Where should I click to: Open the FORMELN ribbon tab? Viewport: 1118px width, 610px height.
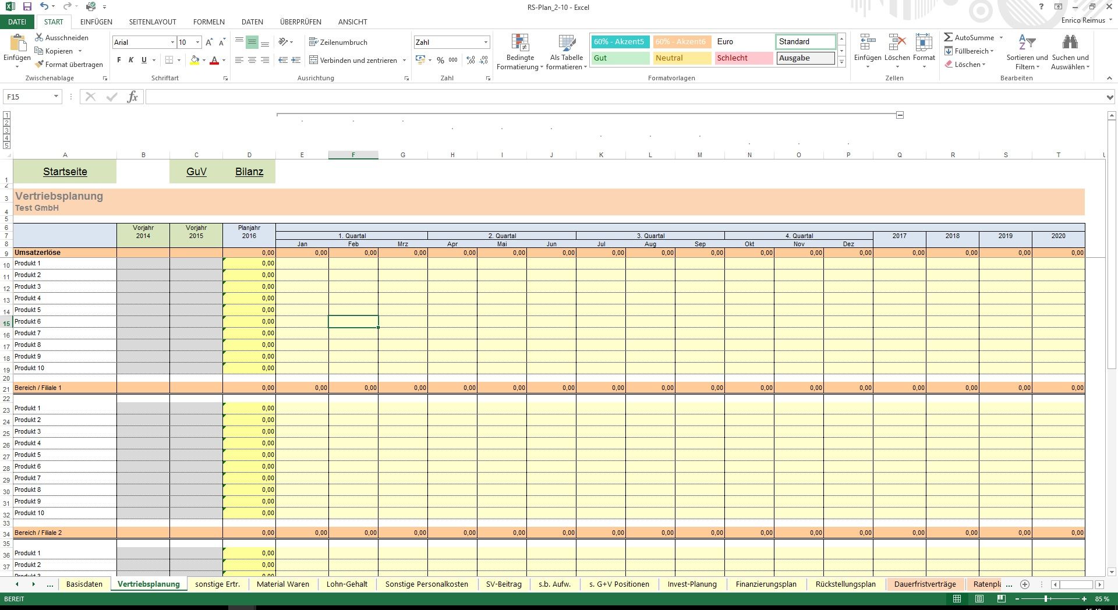pyautogui.click(x=208, y=22)
